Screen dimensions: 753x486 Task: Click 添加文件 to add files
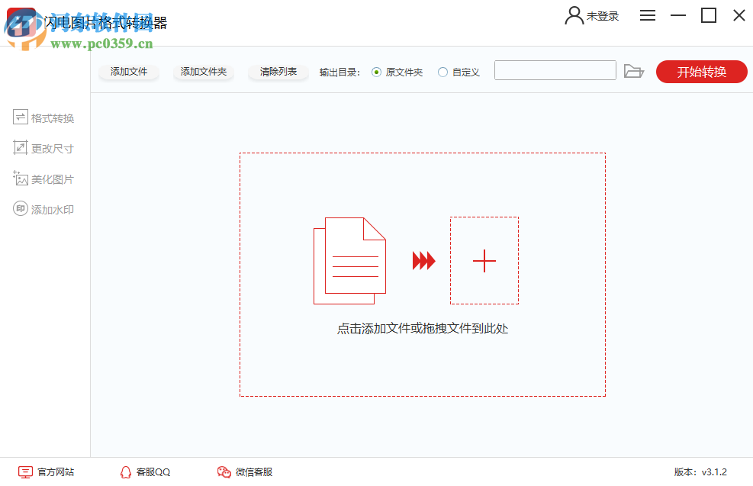128,71
